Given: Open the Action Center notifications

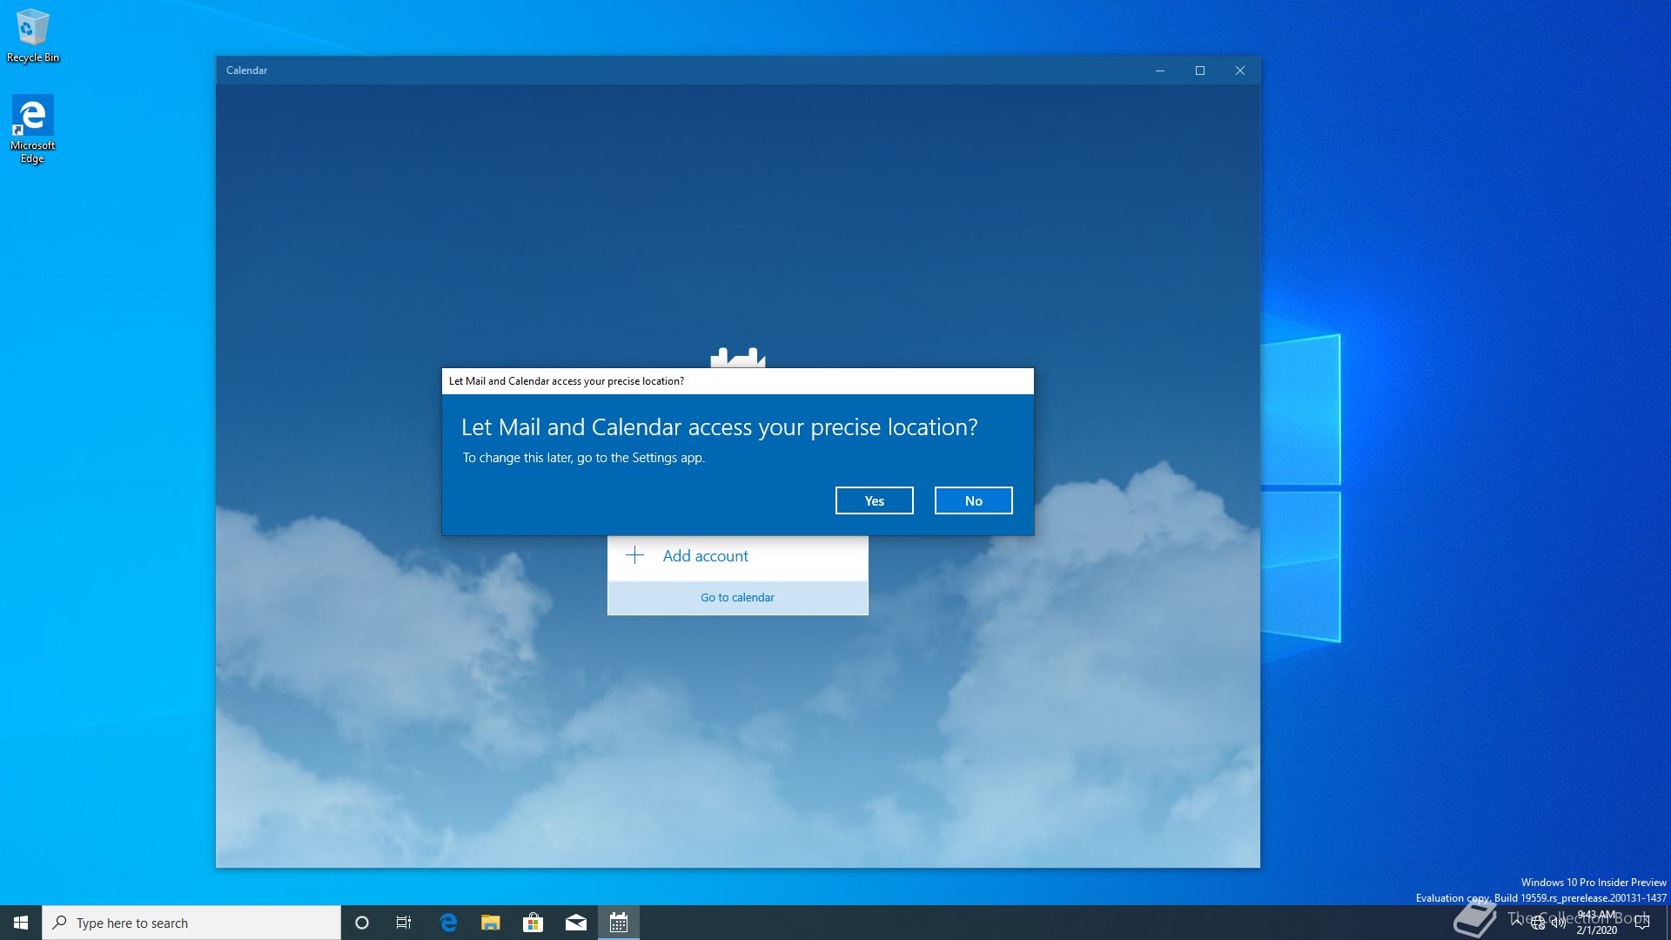Looking at the screenshot, I should coord(1642,923).
